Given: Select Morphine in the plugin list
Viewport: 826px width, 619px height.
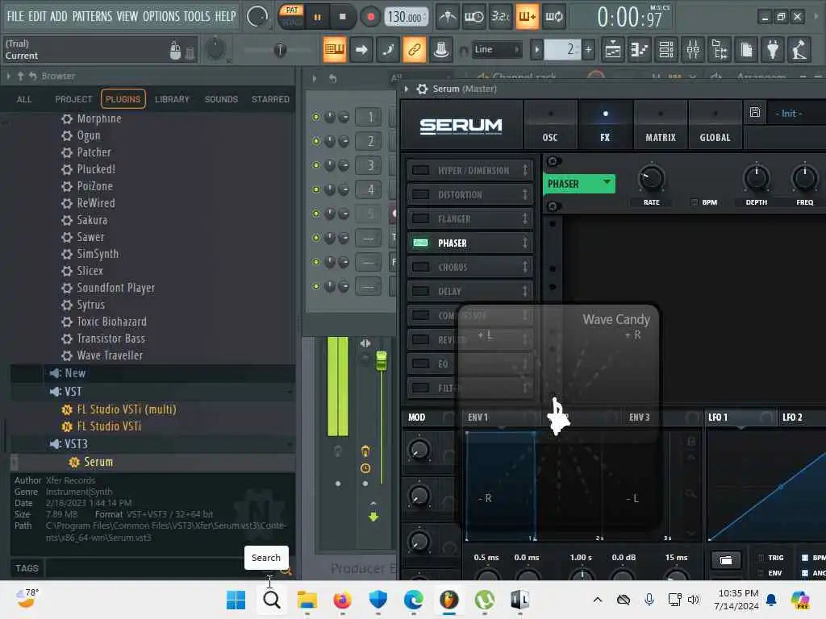Looking at the screenshot, I should click(99, 118).
